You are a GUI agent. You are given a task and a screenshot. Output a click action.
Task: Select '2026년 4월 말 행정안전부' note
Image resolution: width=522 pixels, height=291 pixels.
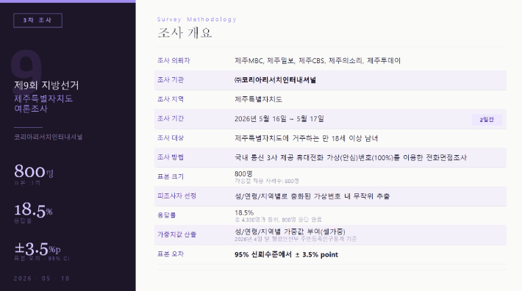pos(296,239)
